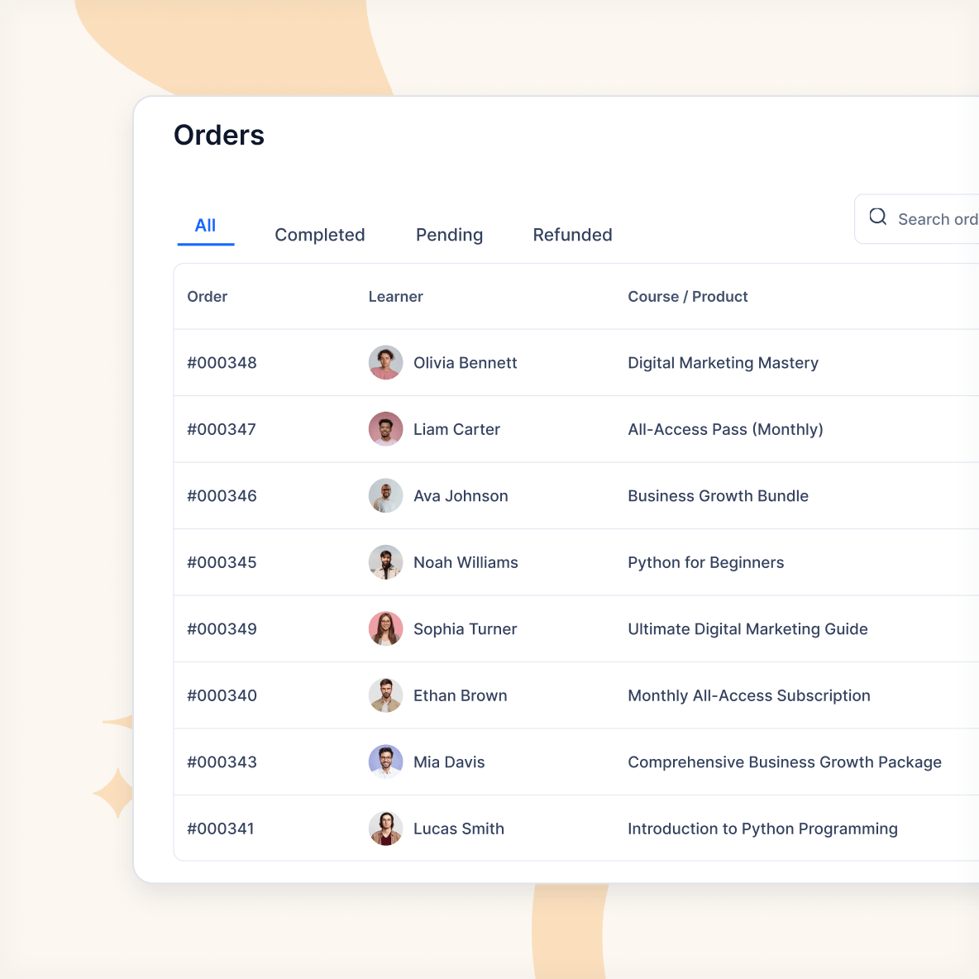Click the Digital Marketing Mastery course cell
The height and width of the screenshot is (979, 979).
[x=723, y=363]
